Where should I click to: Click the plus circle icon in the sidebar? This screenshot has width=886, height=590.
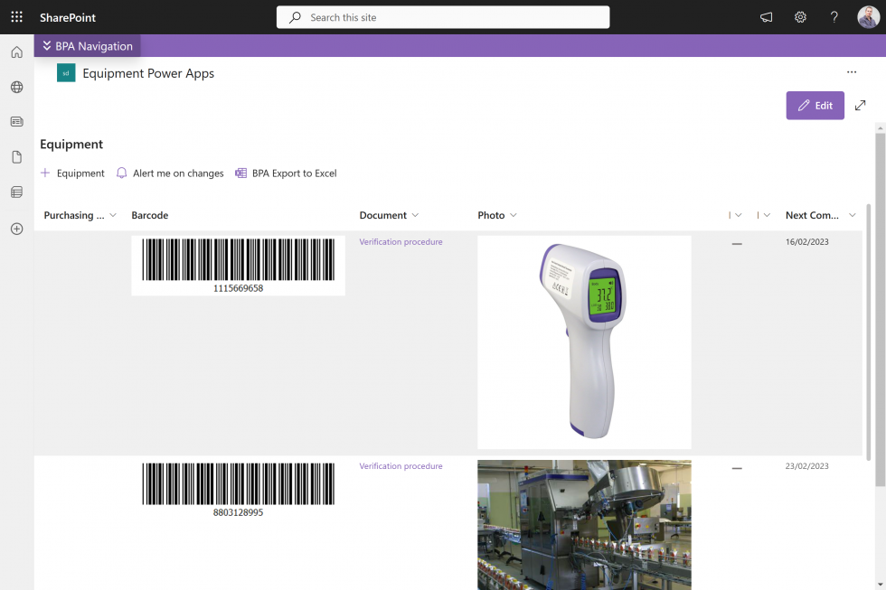tap(16, 229)
